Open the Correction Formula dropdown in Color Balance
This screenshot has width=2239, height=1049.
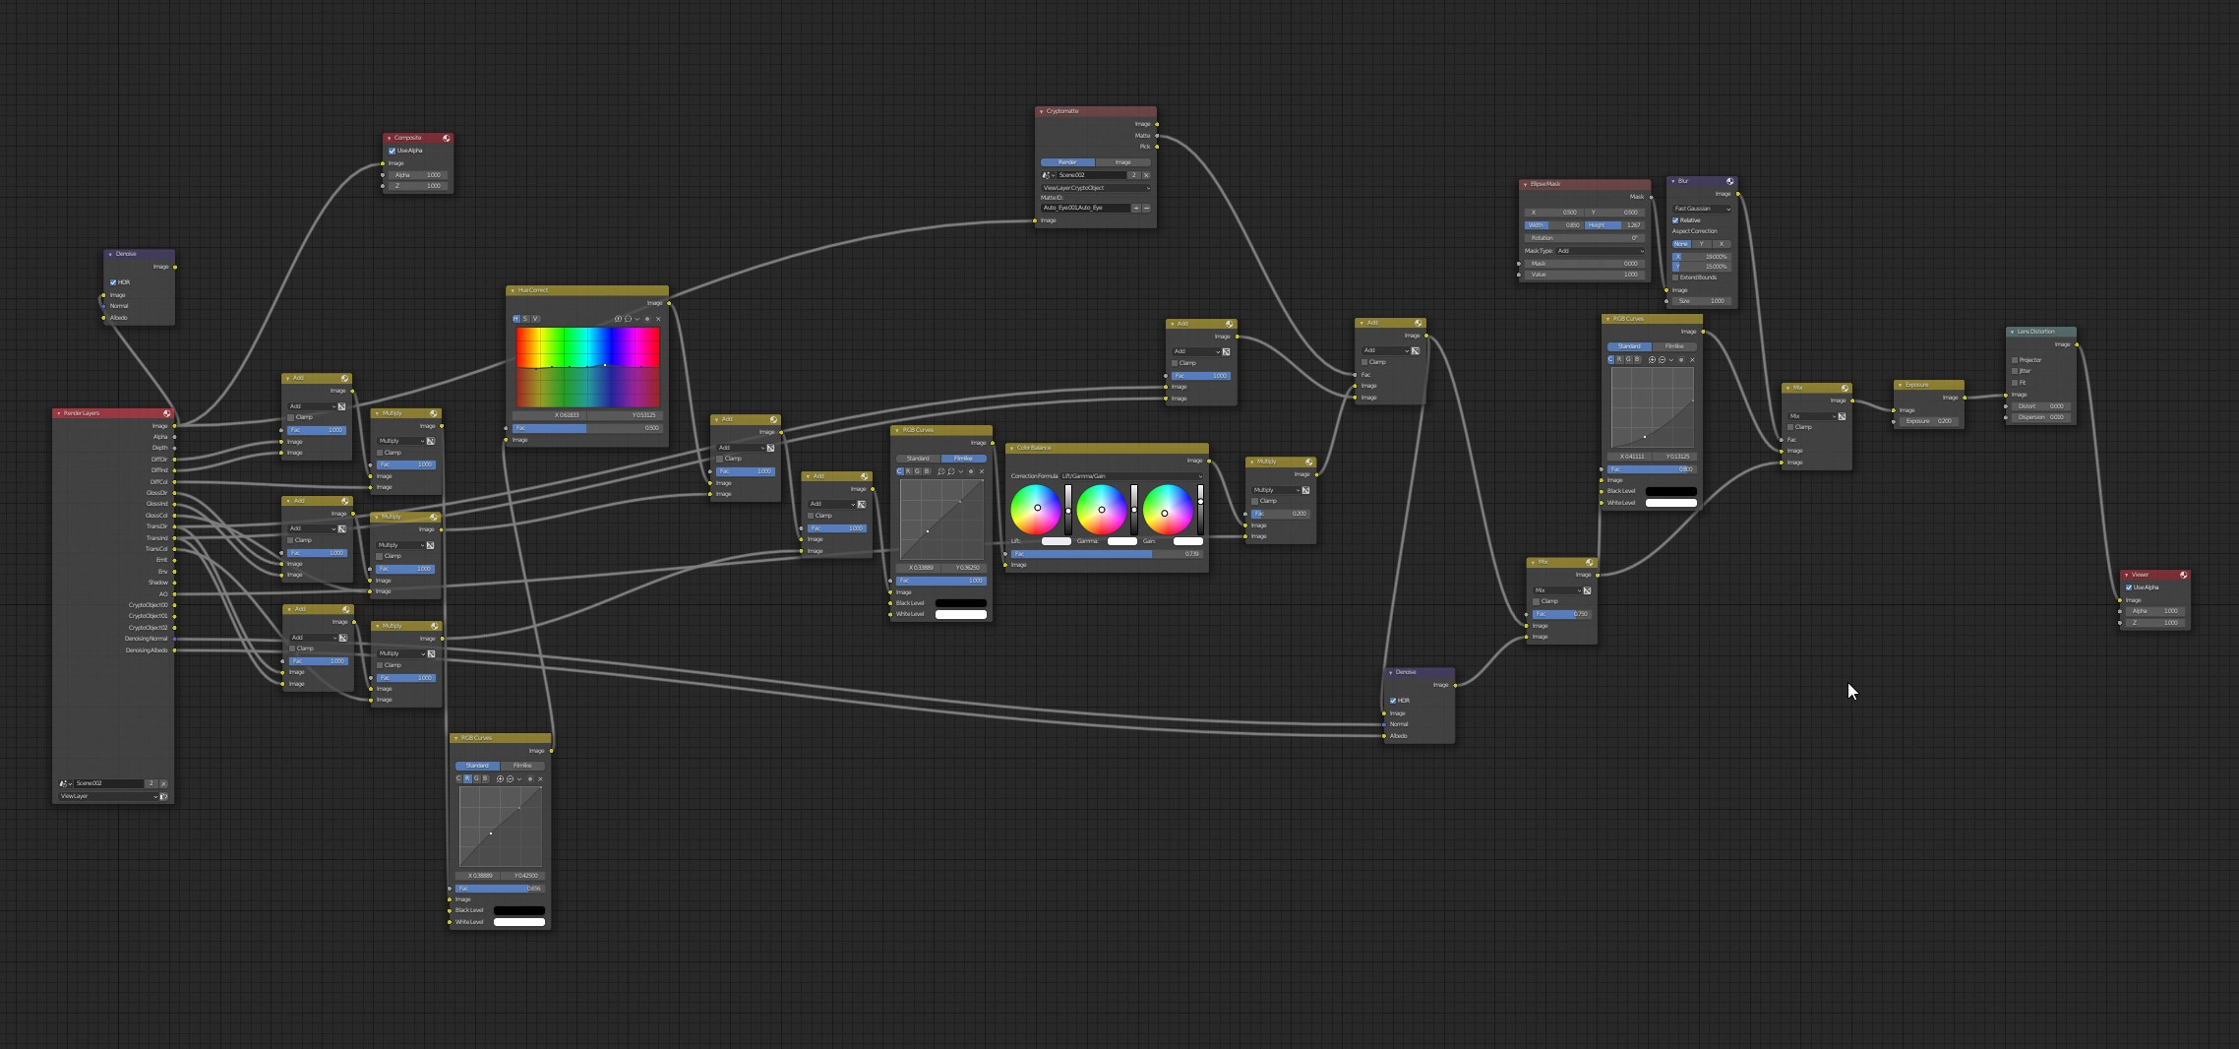point(1131,476)
